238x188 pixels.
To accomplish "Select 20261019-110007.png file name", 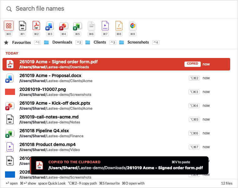I will pyautogui.click(x=43, y=89).
